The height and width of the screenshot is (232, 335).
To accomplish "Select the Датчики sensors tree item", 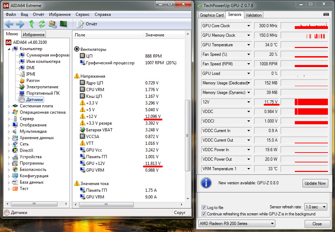I will coord(31,100).
